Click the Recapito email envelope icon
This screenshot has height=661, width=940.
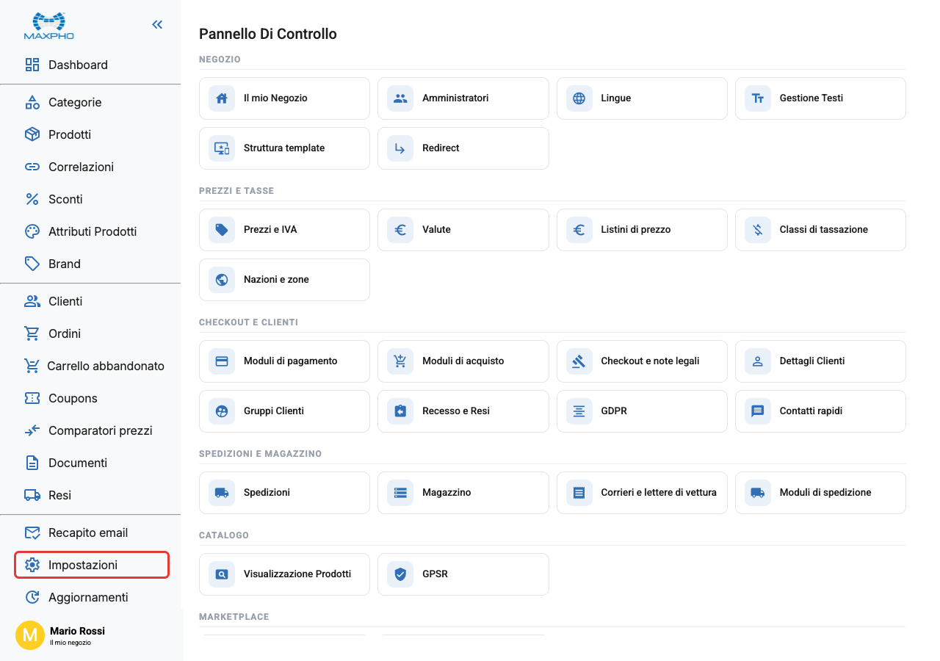32,532
